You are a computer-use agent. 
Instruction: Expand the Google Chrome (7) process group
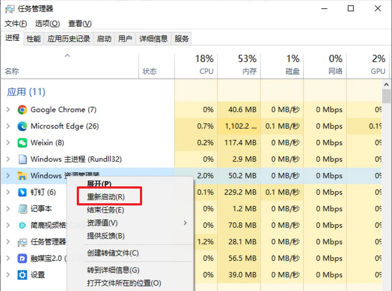(x=8, y=110)
